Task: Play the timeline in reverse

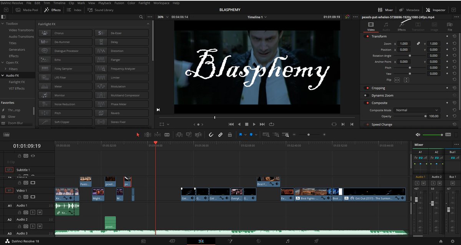Action: click(239, 124)
